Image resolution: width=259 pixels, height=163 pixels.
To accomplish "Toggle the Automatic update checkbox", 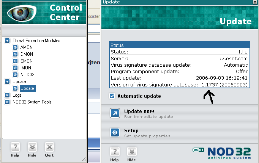I will [x=112, y=96].
